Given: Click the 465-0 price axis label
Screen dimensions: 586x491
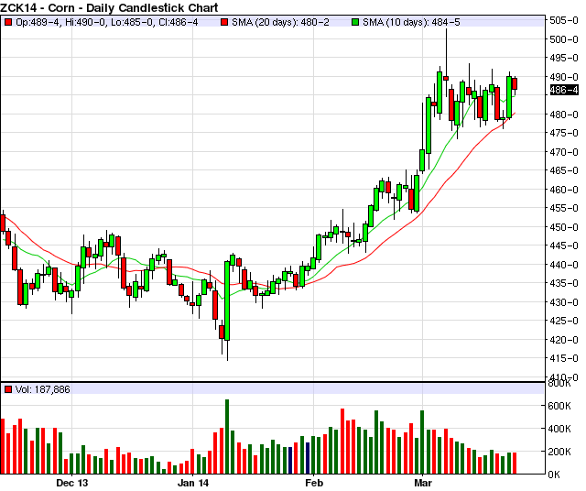Looking at the screenshot, I should point(564,171).
